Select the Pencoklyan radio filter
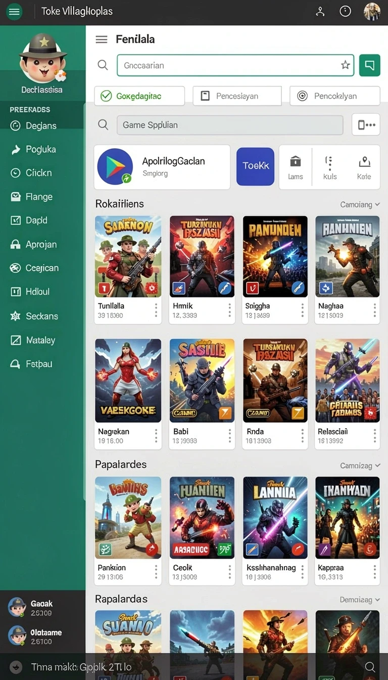The width and height of the screenshot is (388, 680). (334, 96)
